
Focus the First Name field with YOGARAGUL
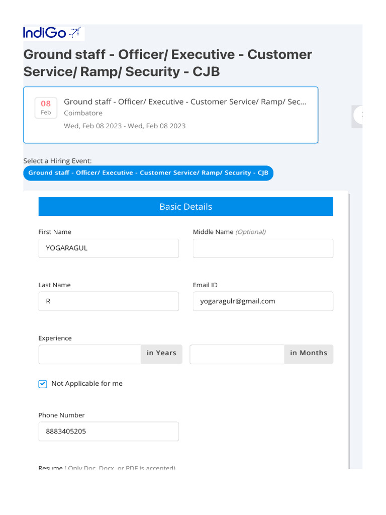(108, 248)
